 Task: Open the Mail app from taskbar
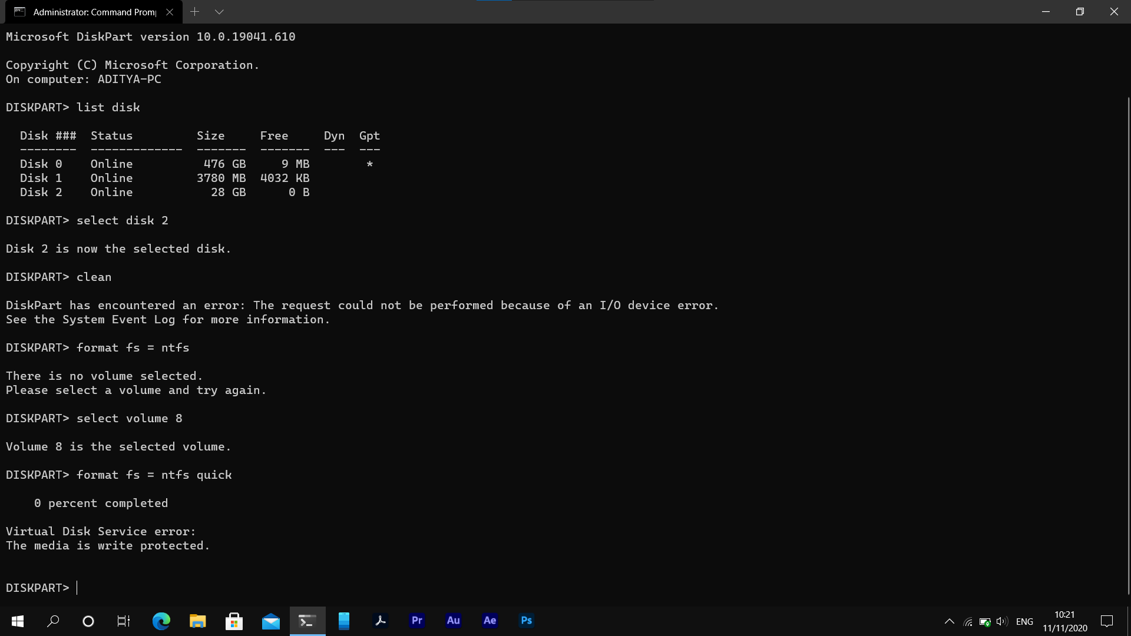point(271,621)
